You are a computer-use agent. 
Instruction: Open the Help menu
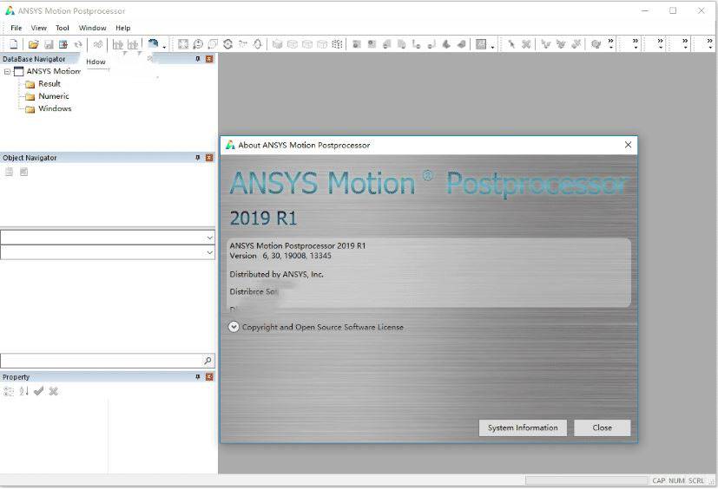pos(122,28)
